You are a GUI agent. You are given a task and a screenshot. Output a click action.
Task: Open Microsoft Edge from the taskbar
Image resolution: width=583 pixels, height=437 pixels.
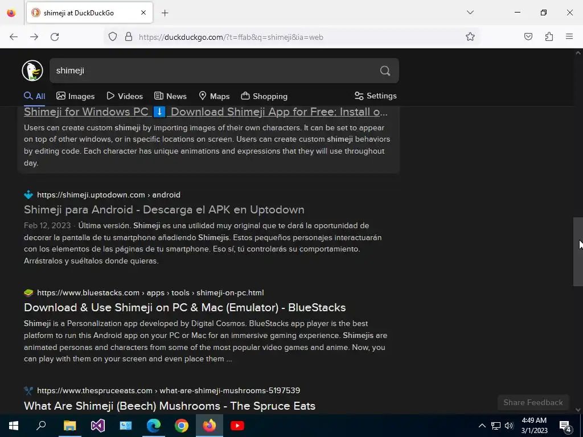click(154, 426)
